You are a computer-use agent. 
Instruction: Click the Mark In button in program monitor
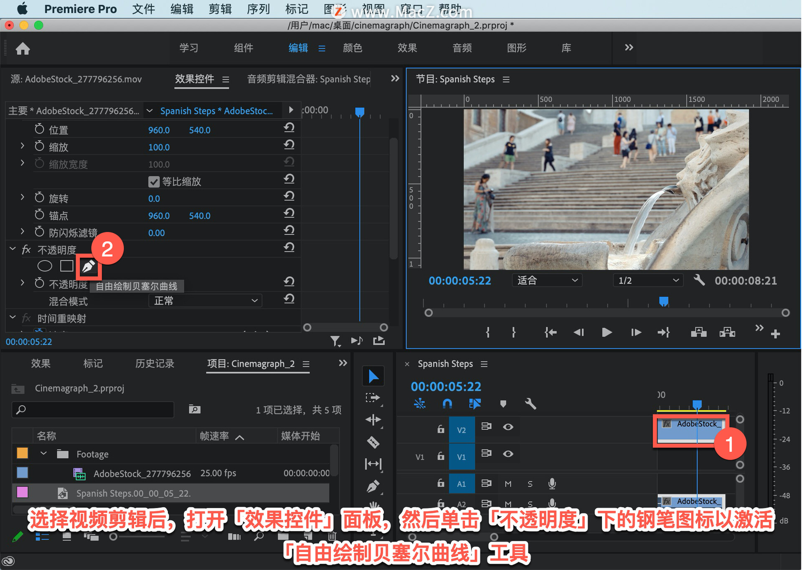pos(487,333)
